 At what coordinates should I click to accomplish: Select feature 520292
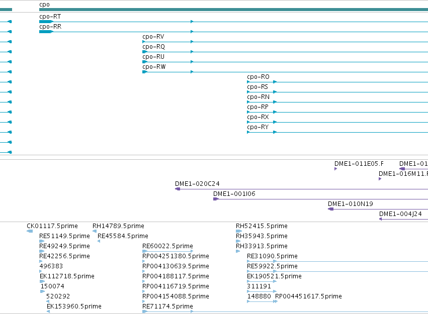(58, 296)
